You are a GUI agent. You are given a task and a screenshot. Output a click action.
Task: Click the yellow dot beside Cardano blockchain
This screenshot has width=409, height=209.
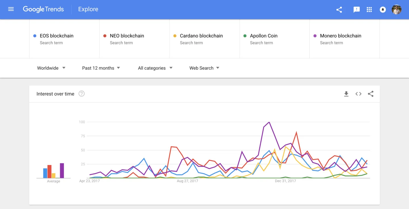[175, 36]
